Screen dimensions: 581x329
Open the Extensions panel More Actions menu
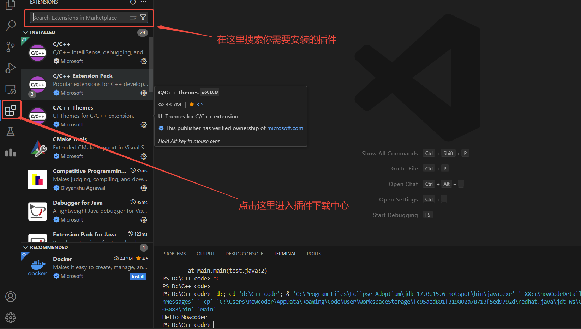pos(143,2)
